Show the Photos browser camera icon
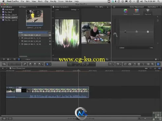 tap(130, 64)
